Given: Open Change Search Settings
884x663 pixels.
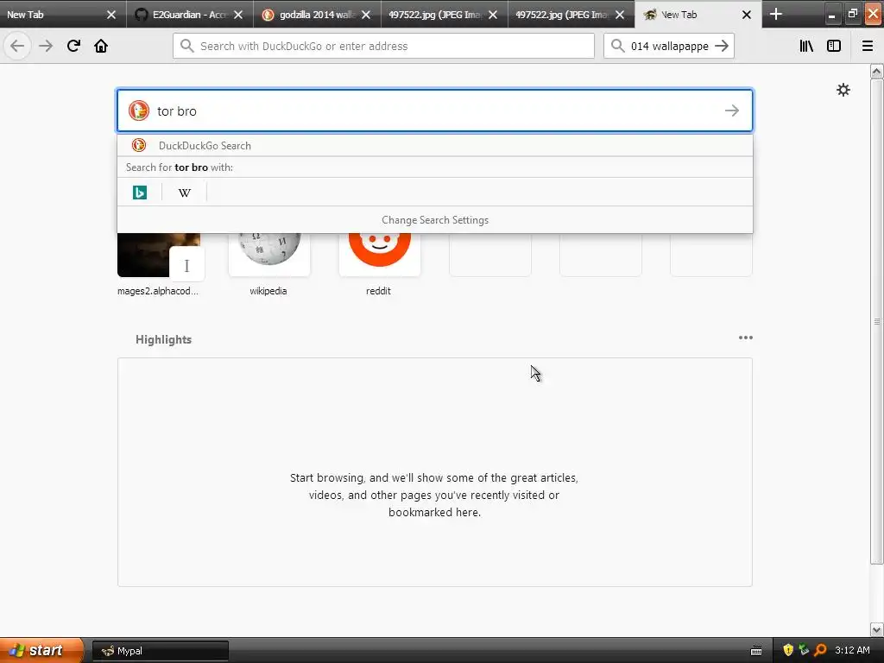Looking at the screenshot, I should coord(435,220).
